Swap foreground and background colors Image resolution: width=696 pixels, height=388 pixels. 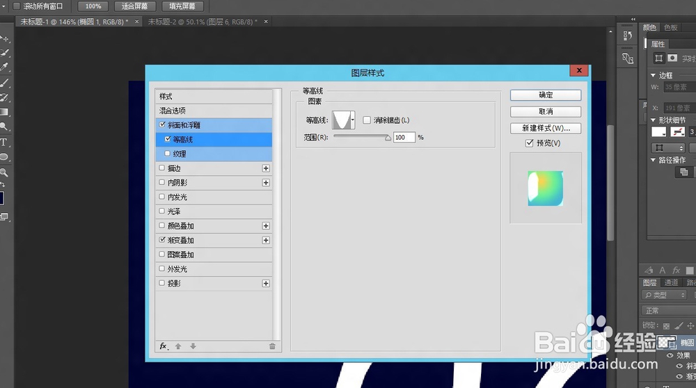point(3,184)
